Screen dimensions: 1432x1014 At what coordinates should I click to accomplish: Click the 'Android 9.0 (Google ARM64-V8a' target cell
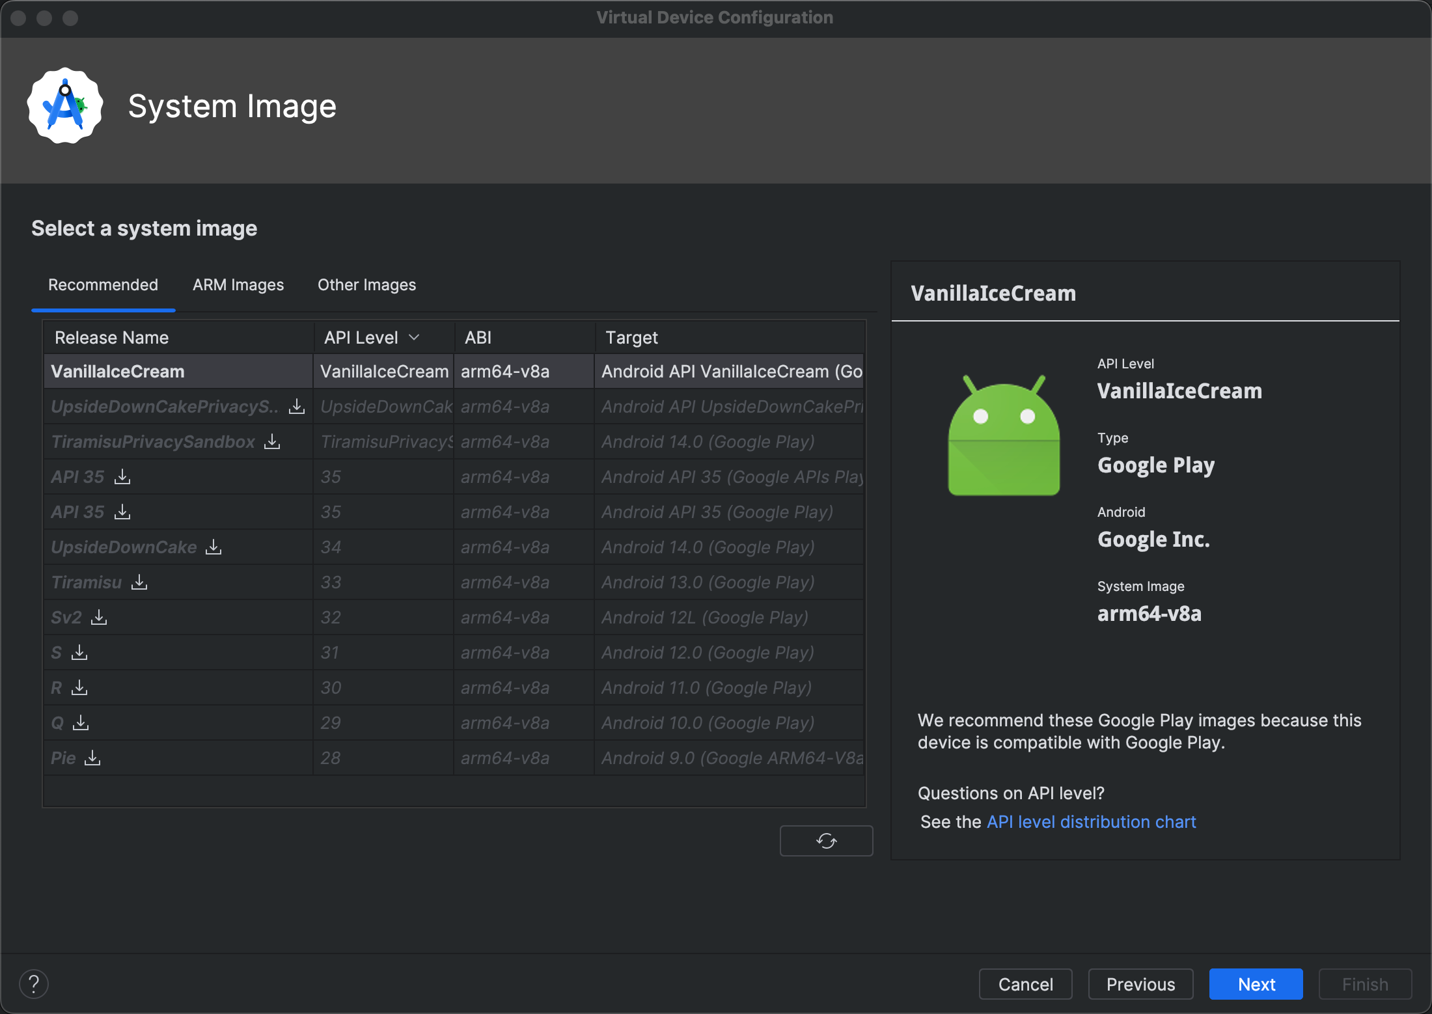[729, 758]
